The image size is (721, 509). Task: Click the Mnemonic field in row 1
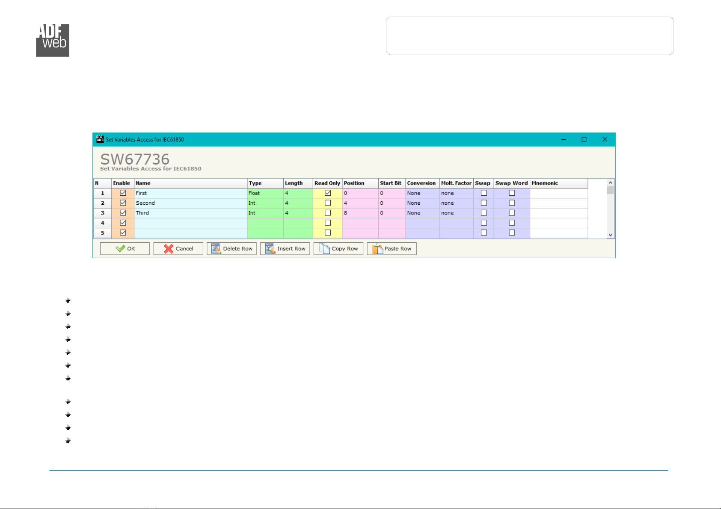click(559, 193)
